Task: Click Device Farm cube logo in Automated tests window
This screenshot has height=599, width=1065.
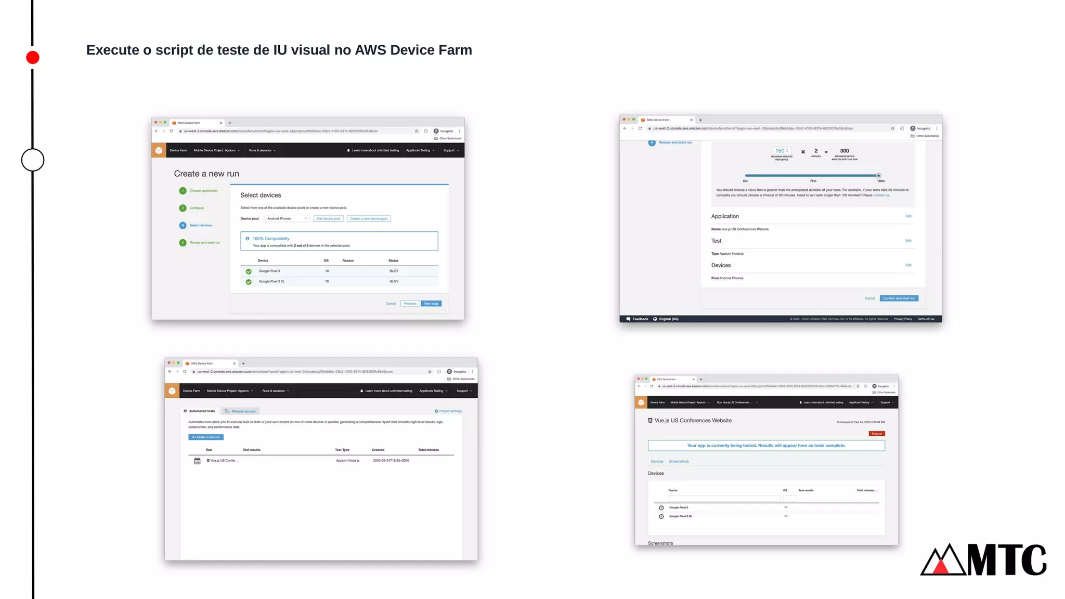Action: click(172, 390)
